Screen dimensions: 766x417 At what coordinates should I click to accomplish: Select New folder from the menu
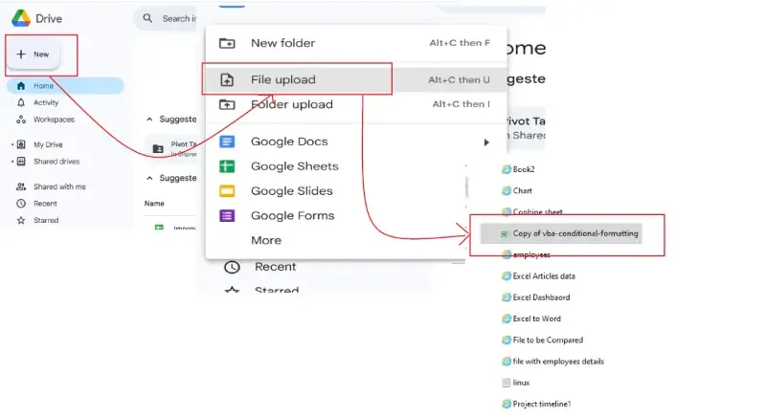pyautogui.click(x=282, y=43)
